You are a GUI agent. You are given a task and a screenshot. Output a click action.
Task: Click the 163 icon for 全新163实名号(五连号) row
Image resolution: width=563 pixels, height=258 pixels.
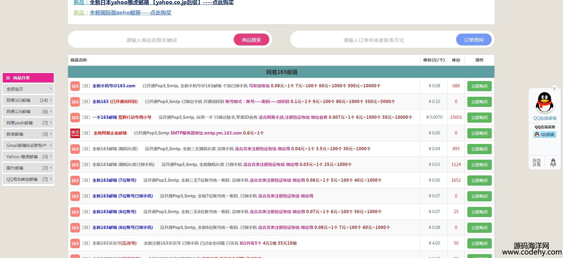[75, 243]
